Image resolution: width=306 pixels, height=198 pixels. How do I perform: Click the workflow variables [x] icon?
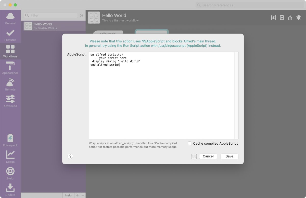click(273, 18)
